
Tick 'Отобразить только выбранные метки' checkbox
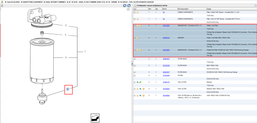pyautogui.click(x=135, y=5)
